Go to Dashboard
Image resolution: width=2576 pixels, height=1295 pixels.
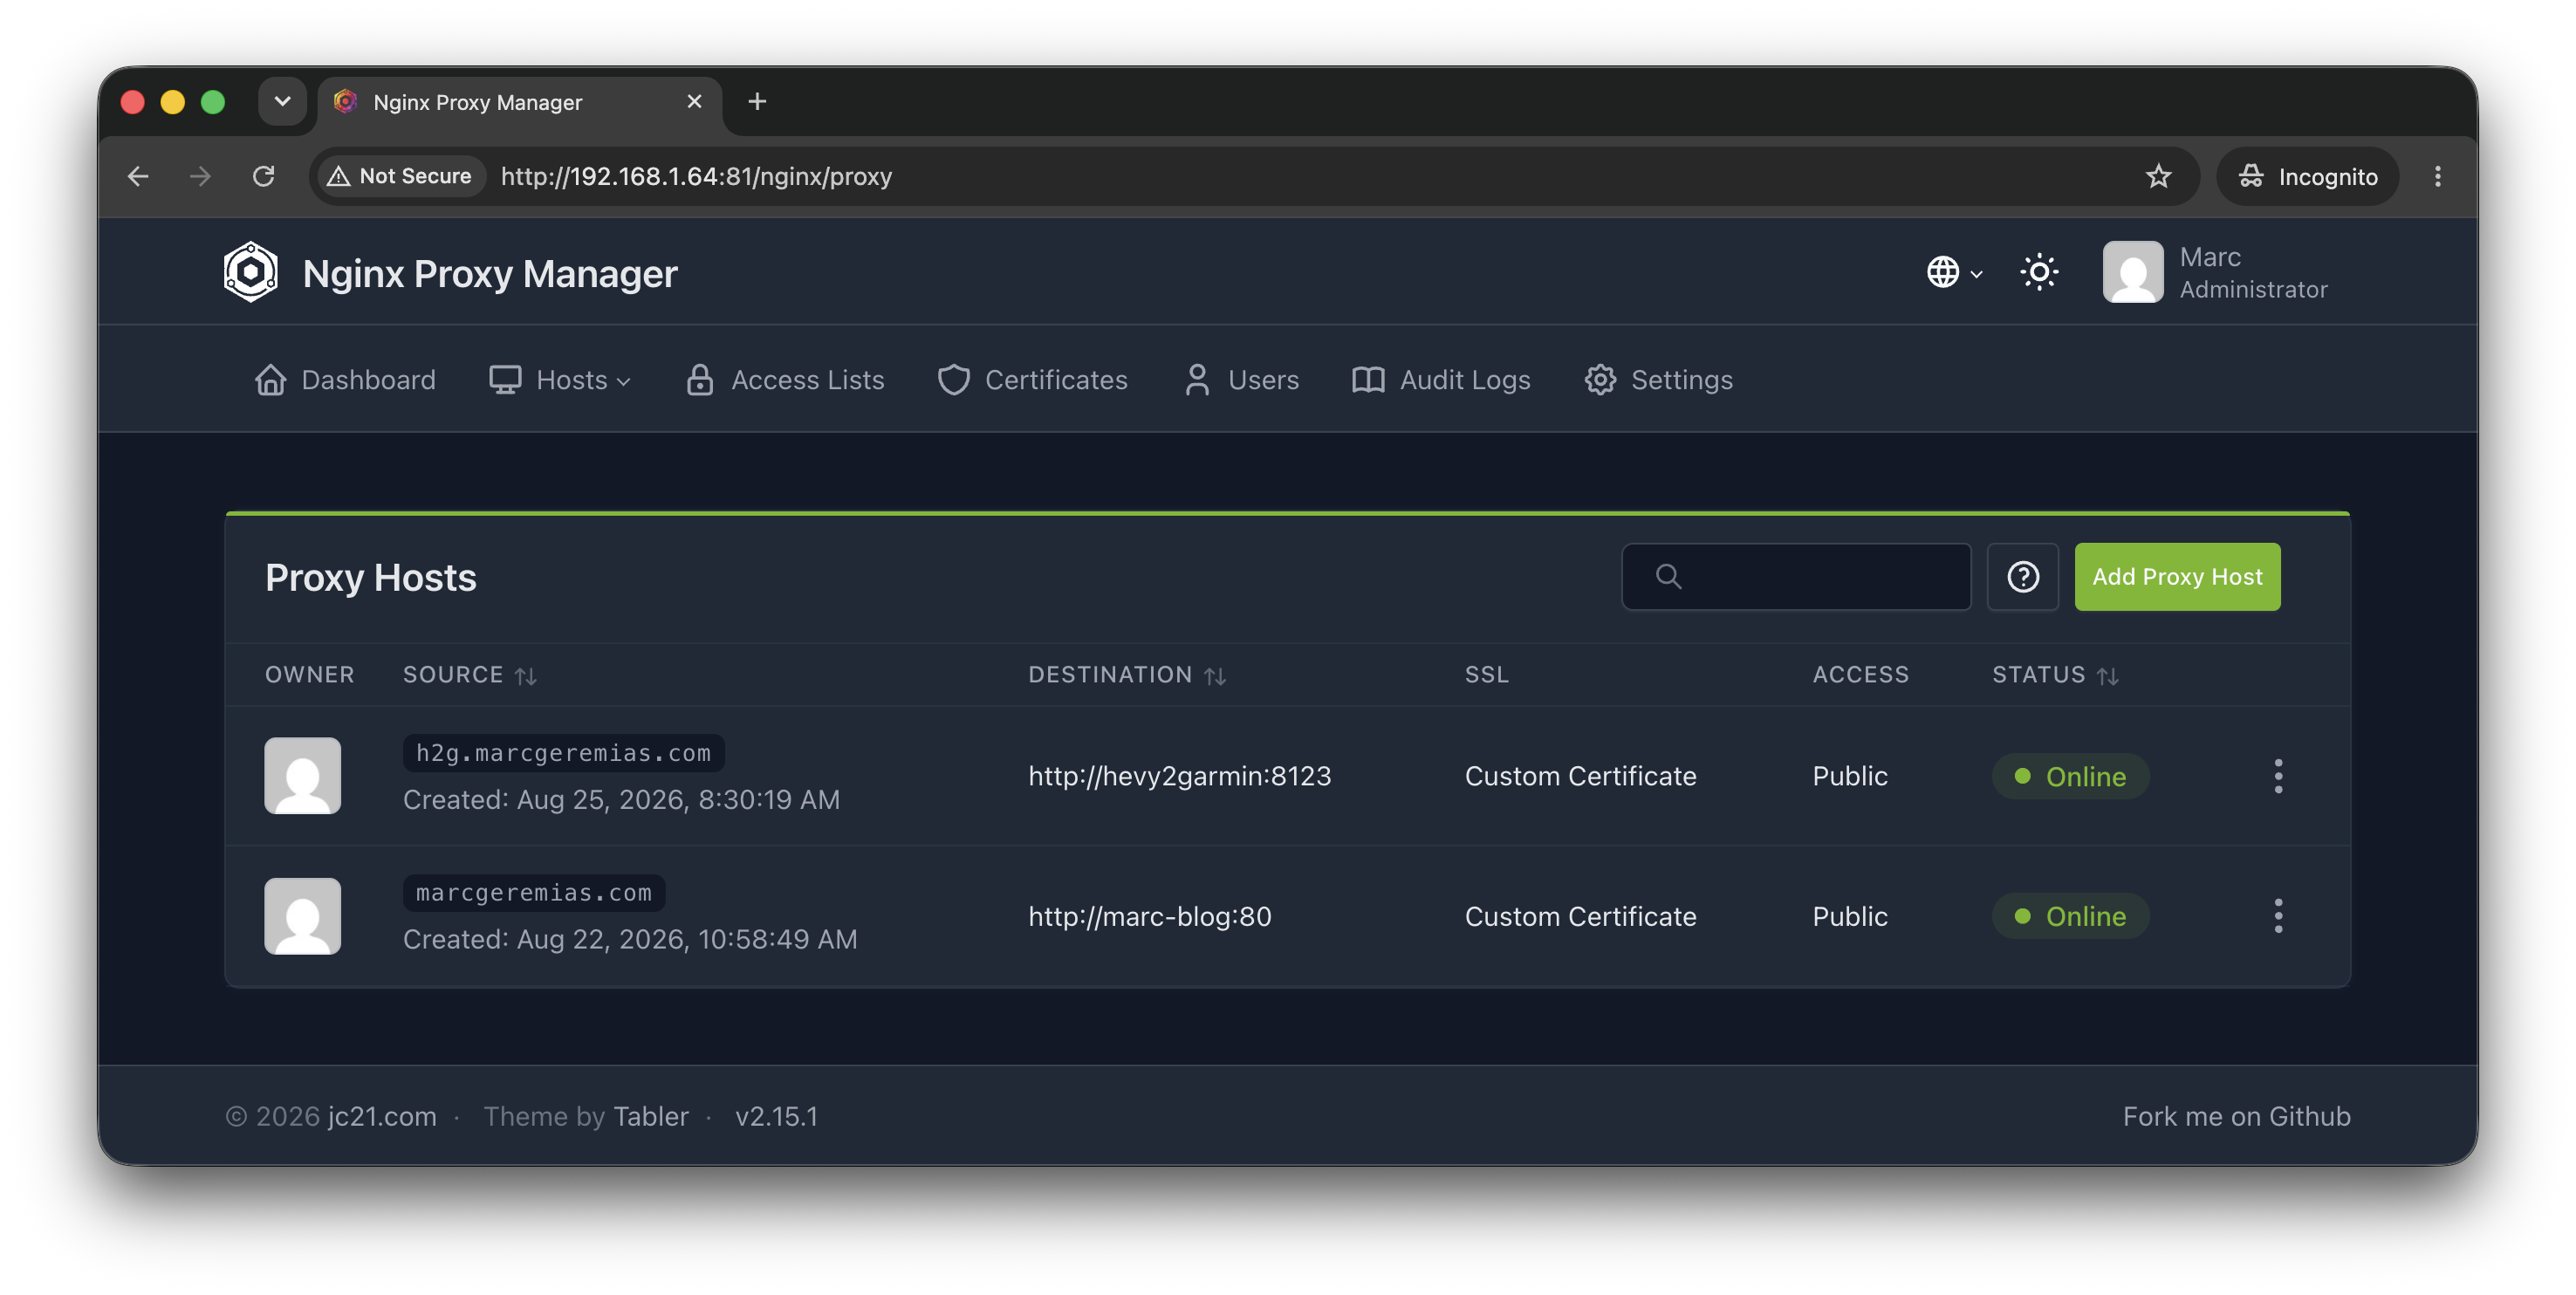pos(345,380)
